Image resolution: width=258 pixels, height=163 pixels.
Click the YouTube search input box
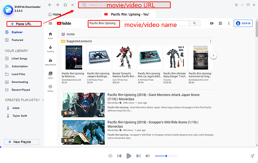pos(138,23)
